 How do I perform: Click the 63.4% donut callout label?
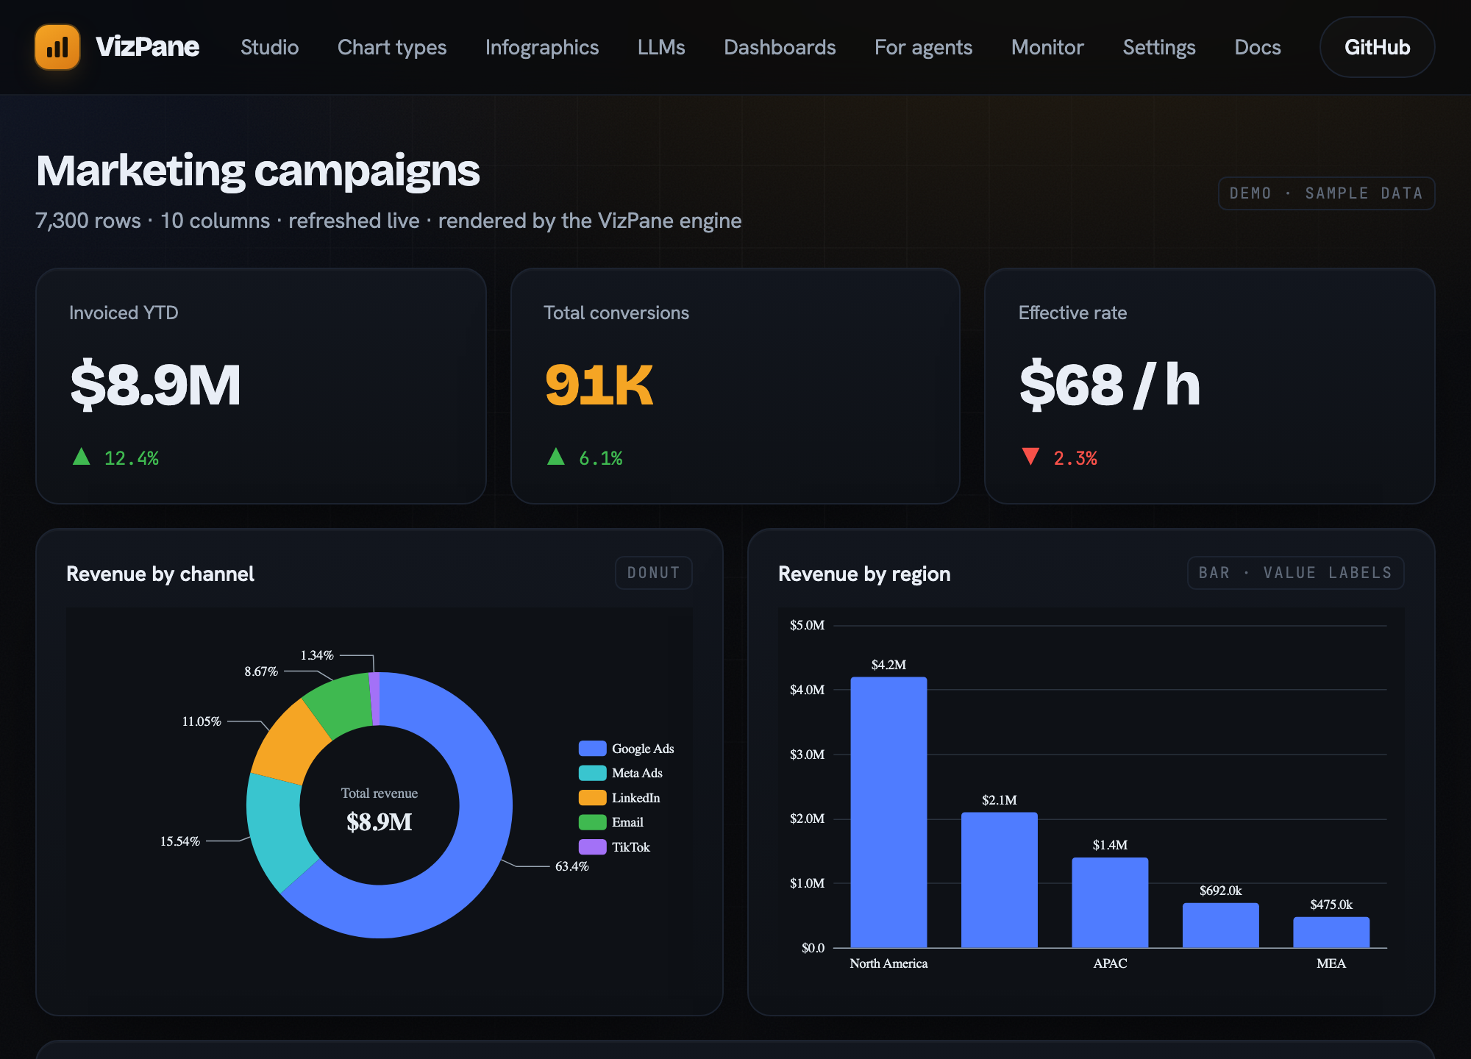click(x=571, y=866)
